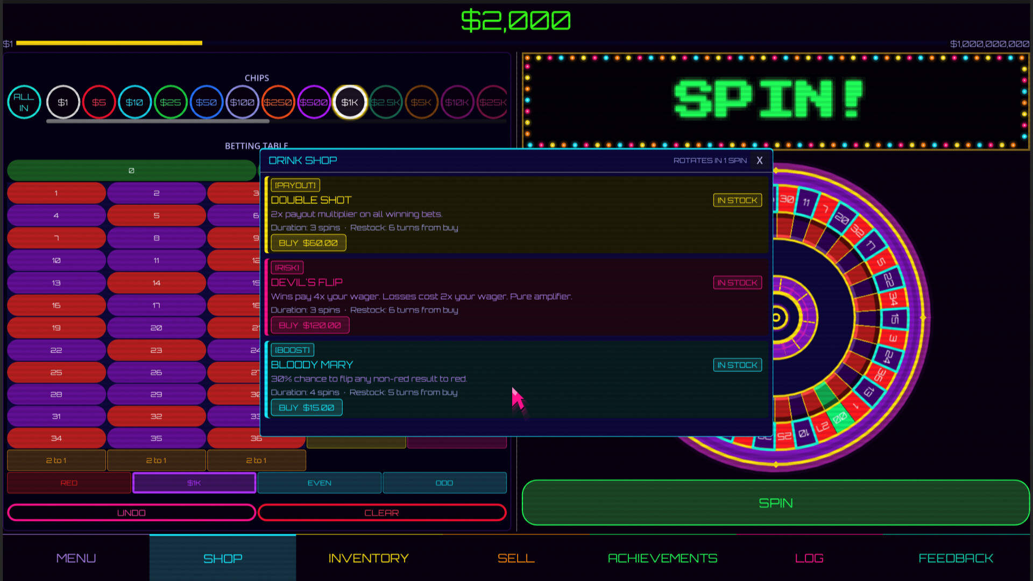
Task: Bet on number 20
Action: click(157, 328)
